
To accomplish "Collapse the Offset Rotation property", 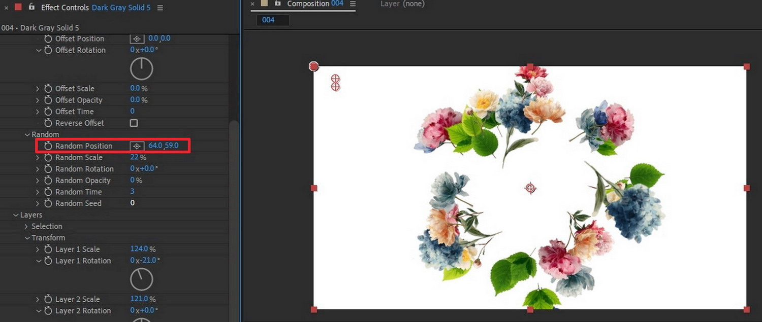I will 38,50.
